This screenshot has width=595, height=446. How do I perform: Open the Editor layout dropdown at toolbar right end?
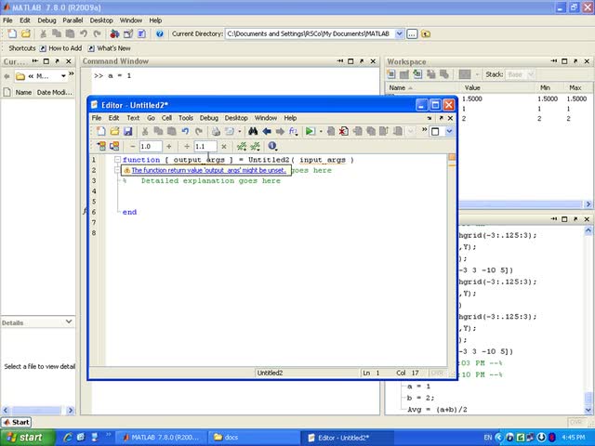449,131
